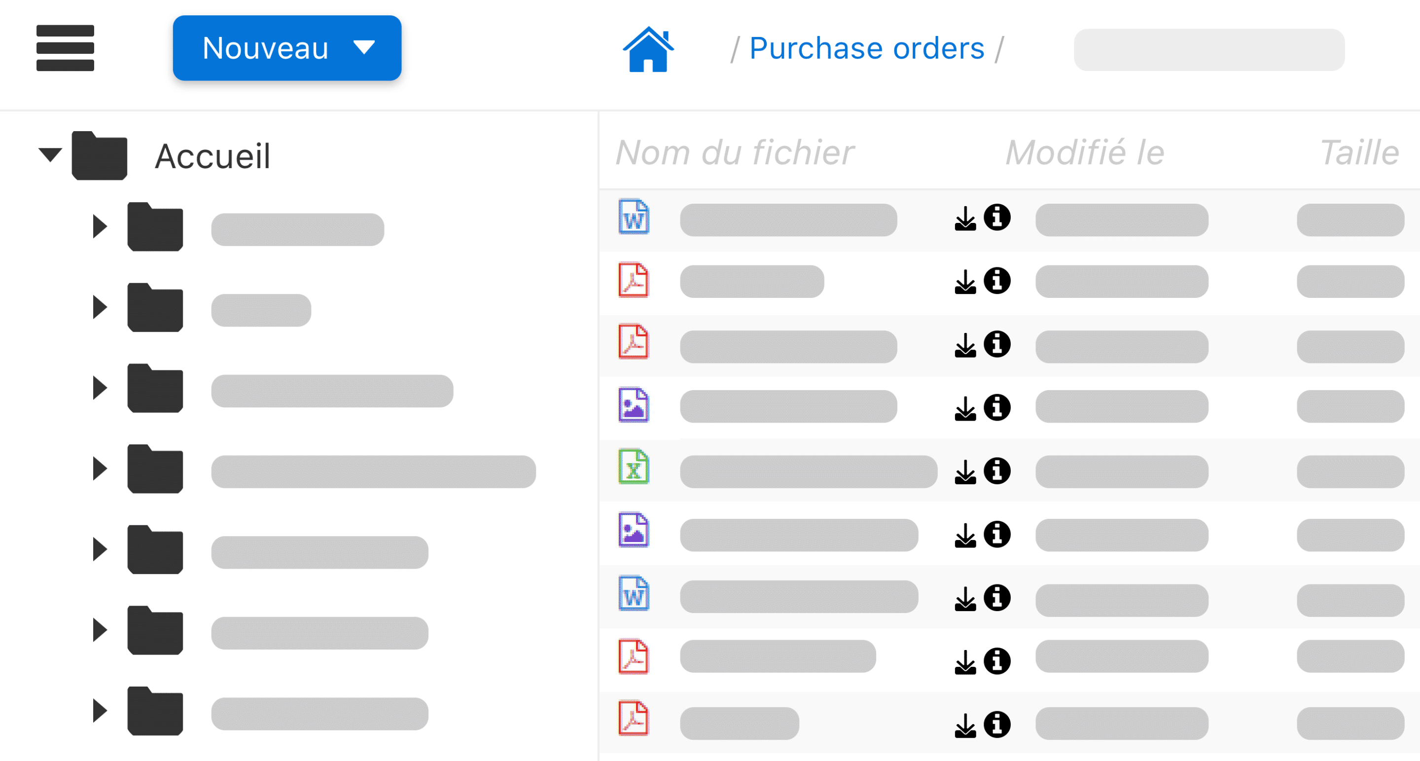Image resolution: width=1420 pixels, height=761 pixels.
Task: Download the second Word document
Action: tap(965, 599)
